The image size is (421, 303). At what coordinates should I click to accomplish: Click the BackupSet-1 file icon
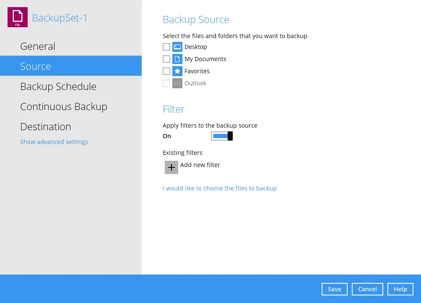18,18
